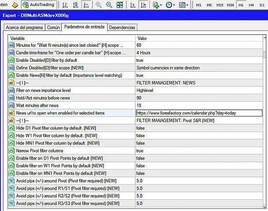Select the line chart icon
The height and width of the screenshot is (211, 268).
(x=86, y=5)
